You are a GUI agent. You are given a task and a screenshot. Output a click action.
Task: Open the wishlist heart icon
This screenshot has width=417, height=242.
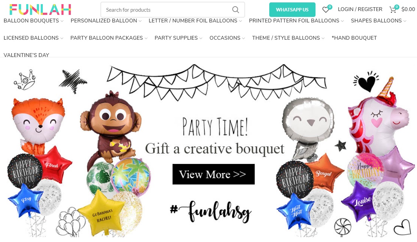pyautogui.click(x=326, y=9)
